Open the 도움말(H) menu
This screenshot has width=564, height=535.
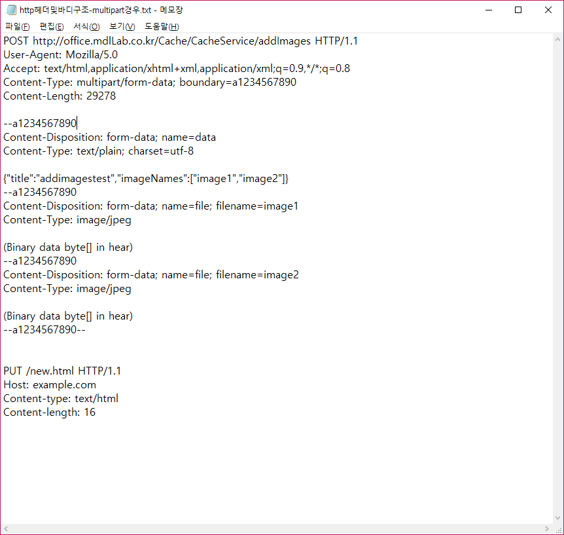pyautogui.click(x=162, y=26)
